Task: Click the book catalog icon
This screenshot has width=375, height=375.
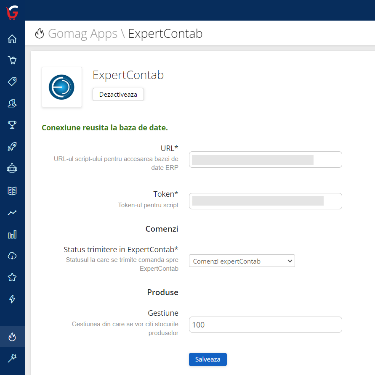Action: (12, 190)
